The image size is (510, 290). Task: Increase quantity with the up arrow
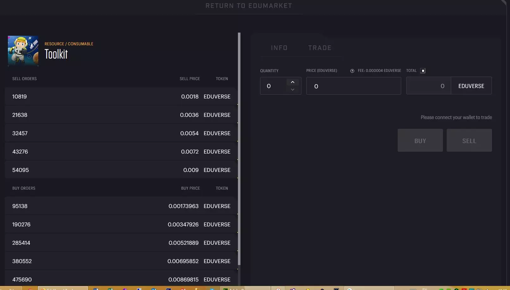pos(293,82)
